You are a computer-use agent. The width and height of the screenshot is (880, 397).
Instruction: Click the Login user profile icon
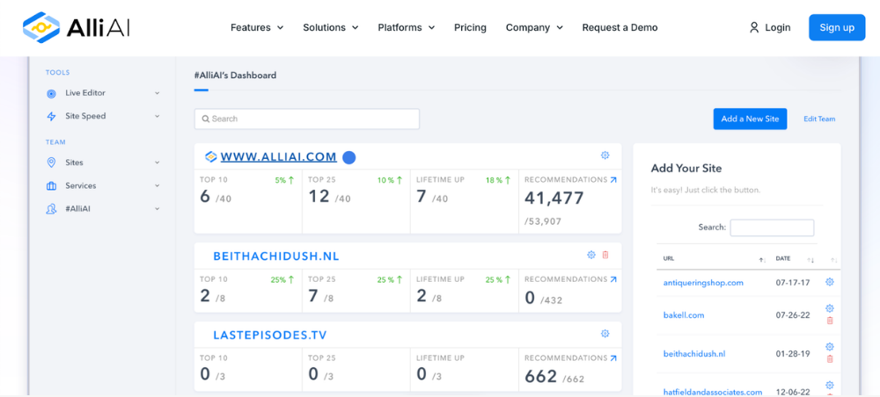click(x=754, y=27)
